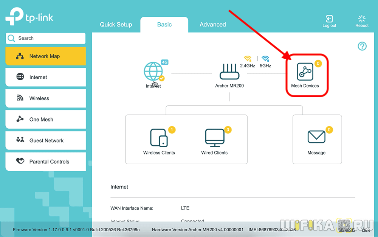Click the Wireless Clients count badge
Image resolution: width=378 pixels, height=237 pixels.
click(172, 130)
